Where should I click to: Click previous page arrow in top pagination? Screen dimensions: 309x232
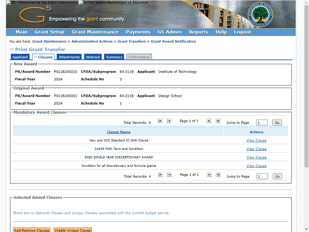pyautogui.click(x=169, y=121)
